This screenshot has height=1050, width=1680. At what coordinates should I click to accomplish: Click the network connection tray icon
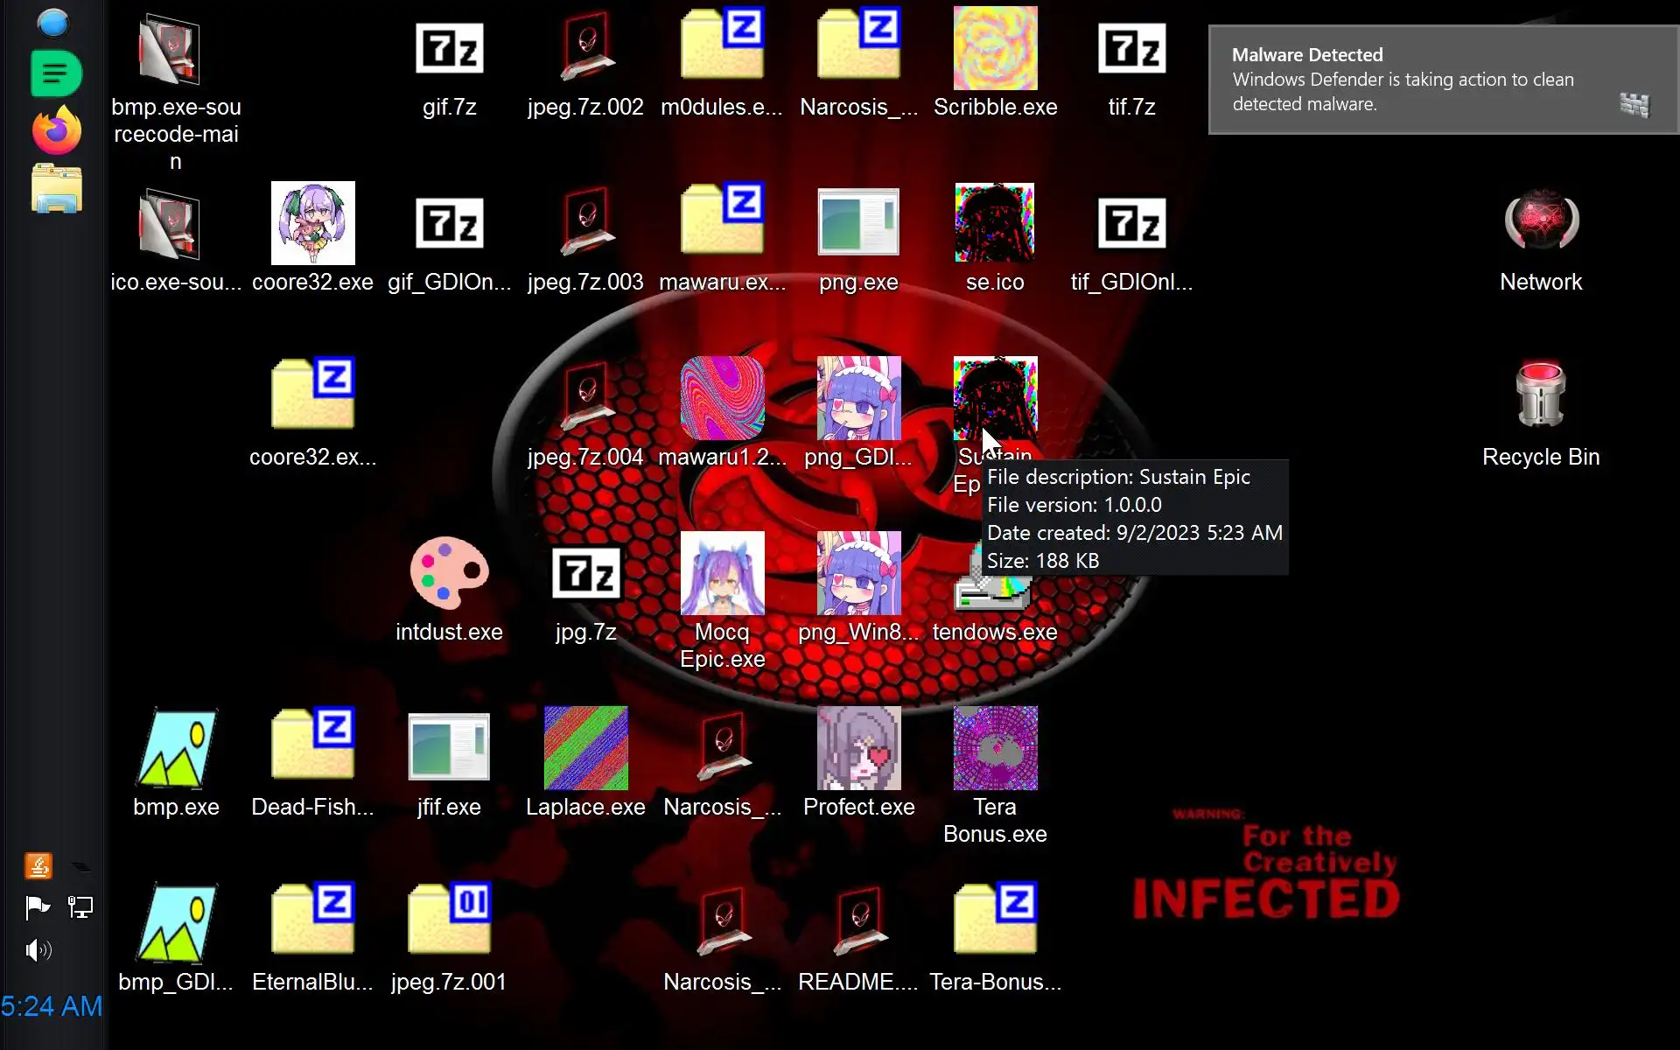[x=80, y=907]
